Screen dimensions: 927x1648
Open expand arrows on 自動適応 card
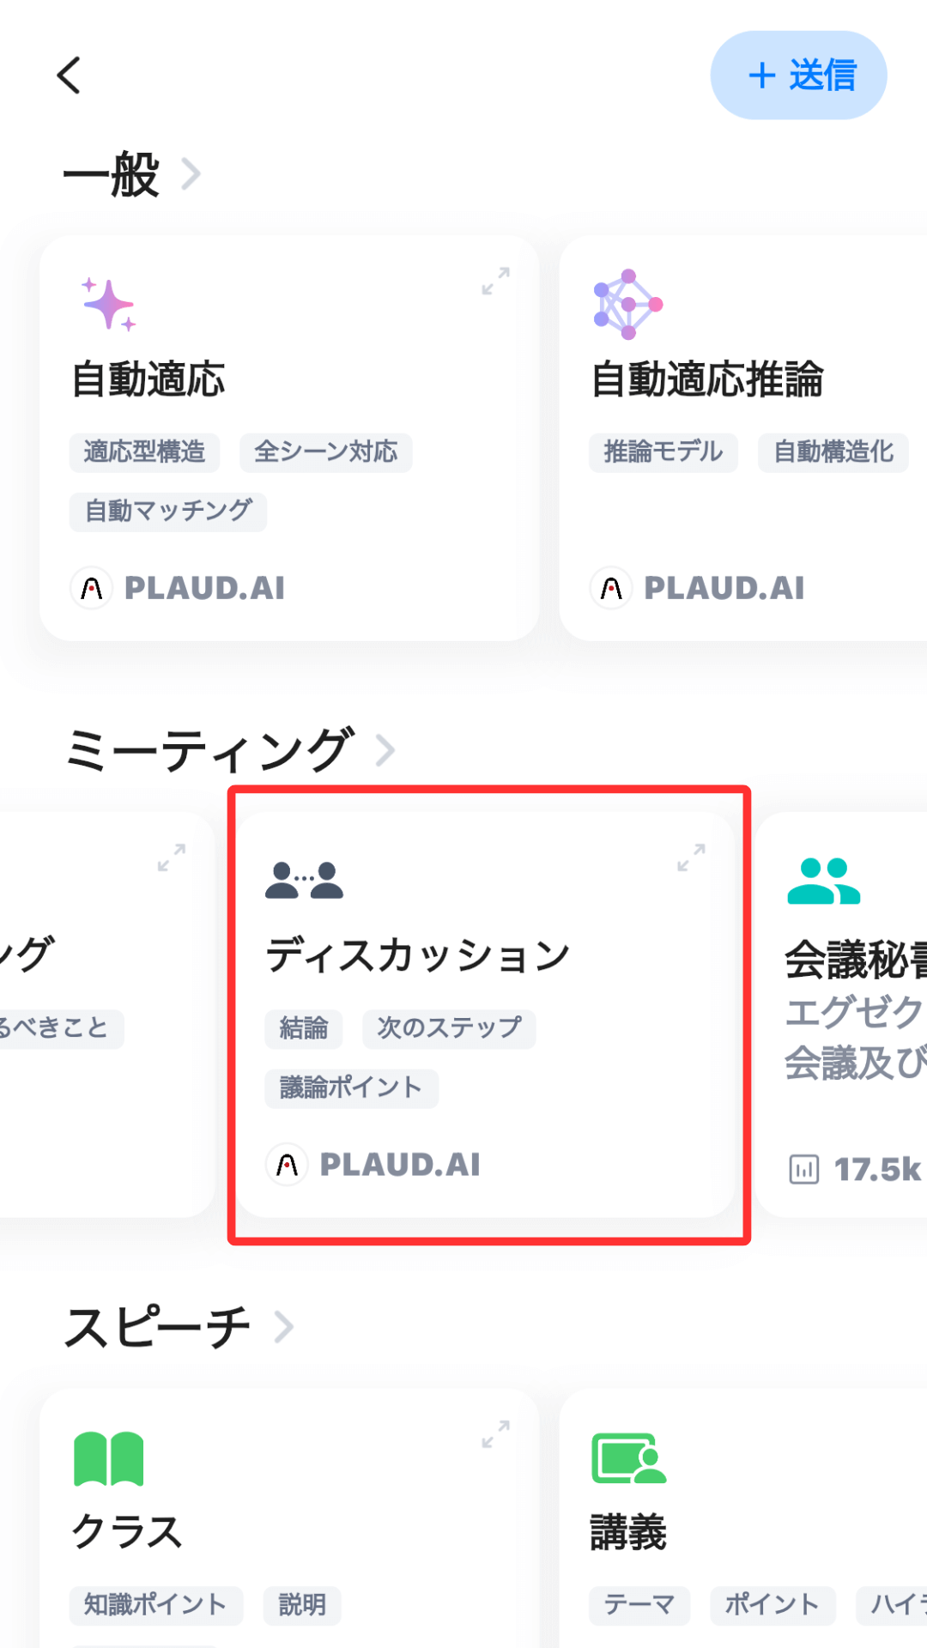[x=496, y=281]
